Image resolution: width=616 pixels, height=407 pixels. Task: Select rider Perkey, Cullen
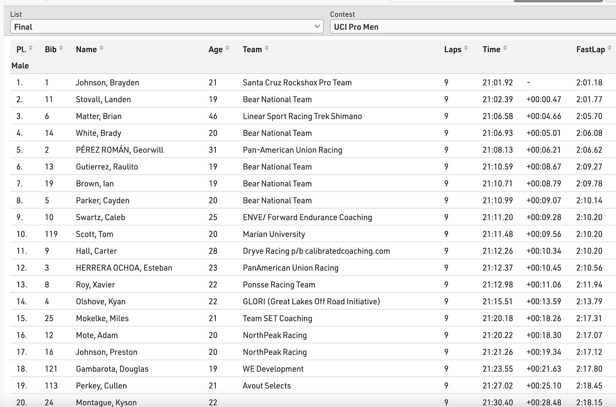pyautogui.click(x=102, y=386)
